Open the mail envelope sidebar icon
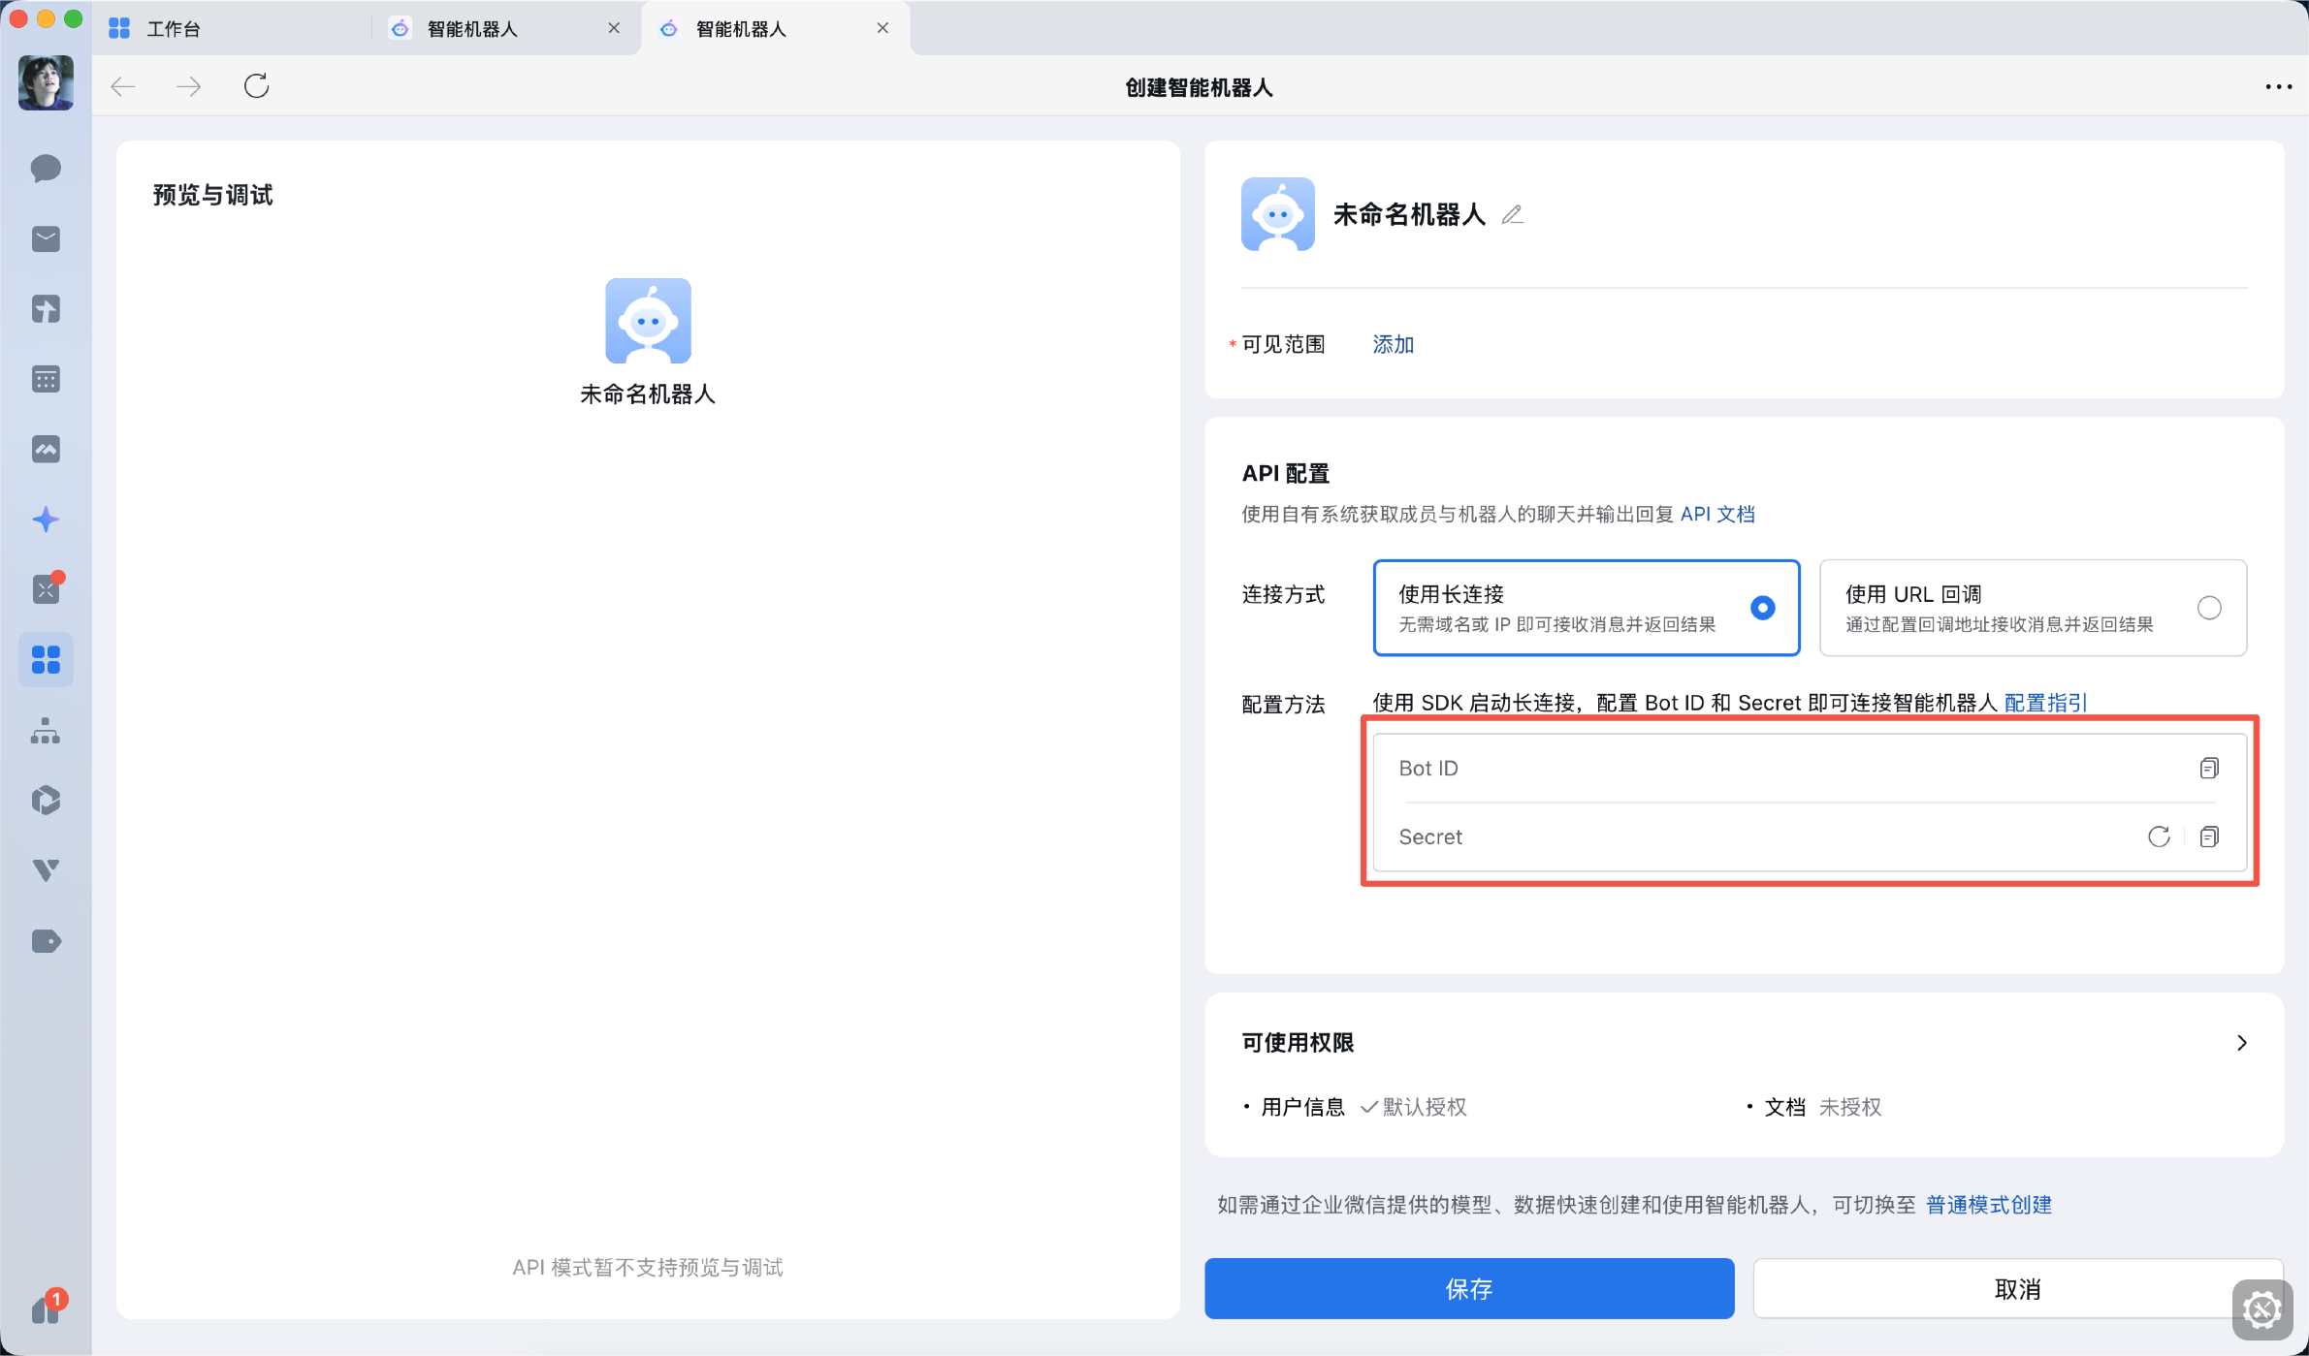Image resolution: width=2309 pixels, height=1356 pixels. (46, 238)
